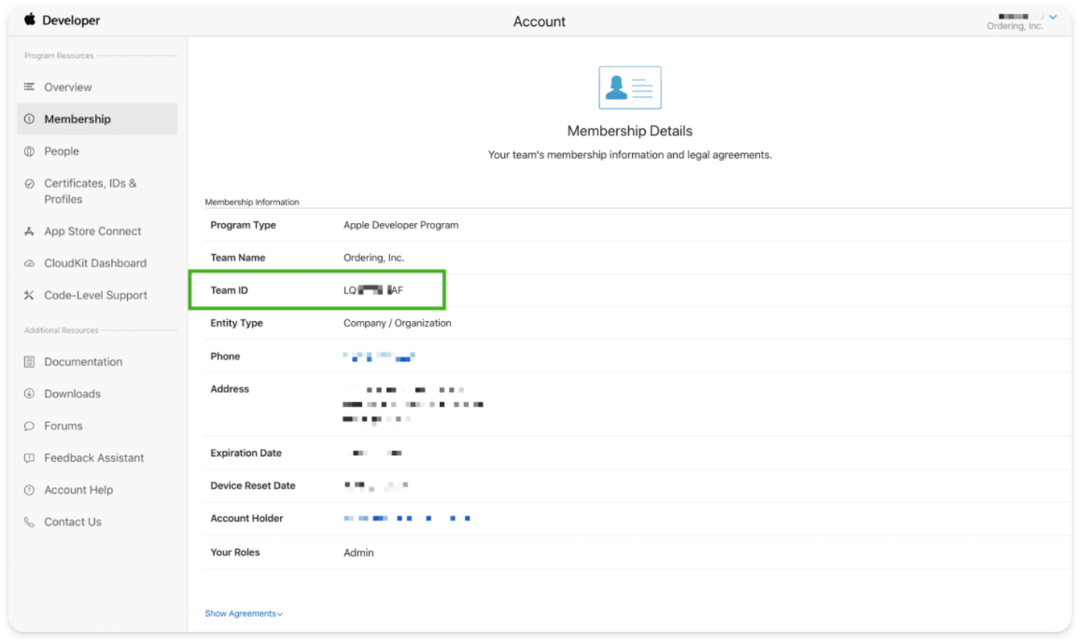Click the Program Type label

243,225
